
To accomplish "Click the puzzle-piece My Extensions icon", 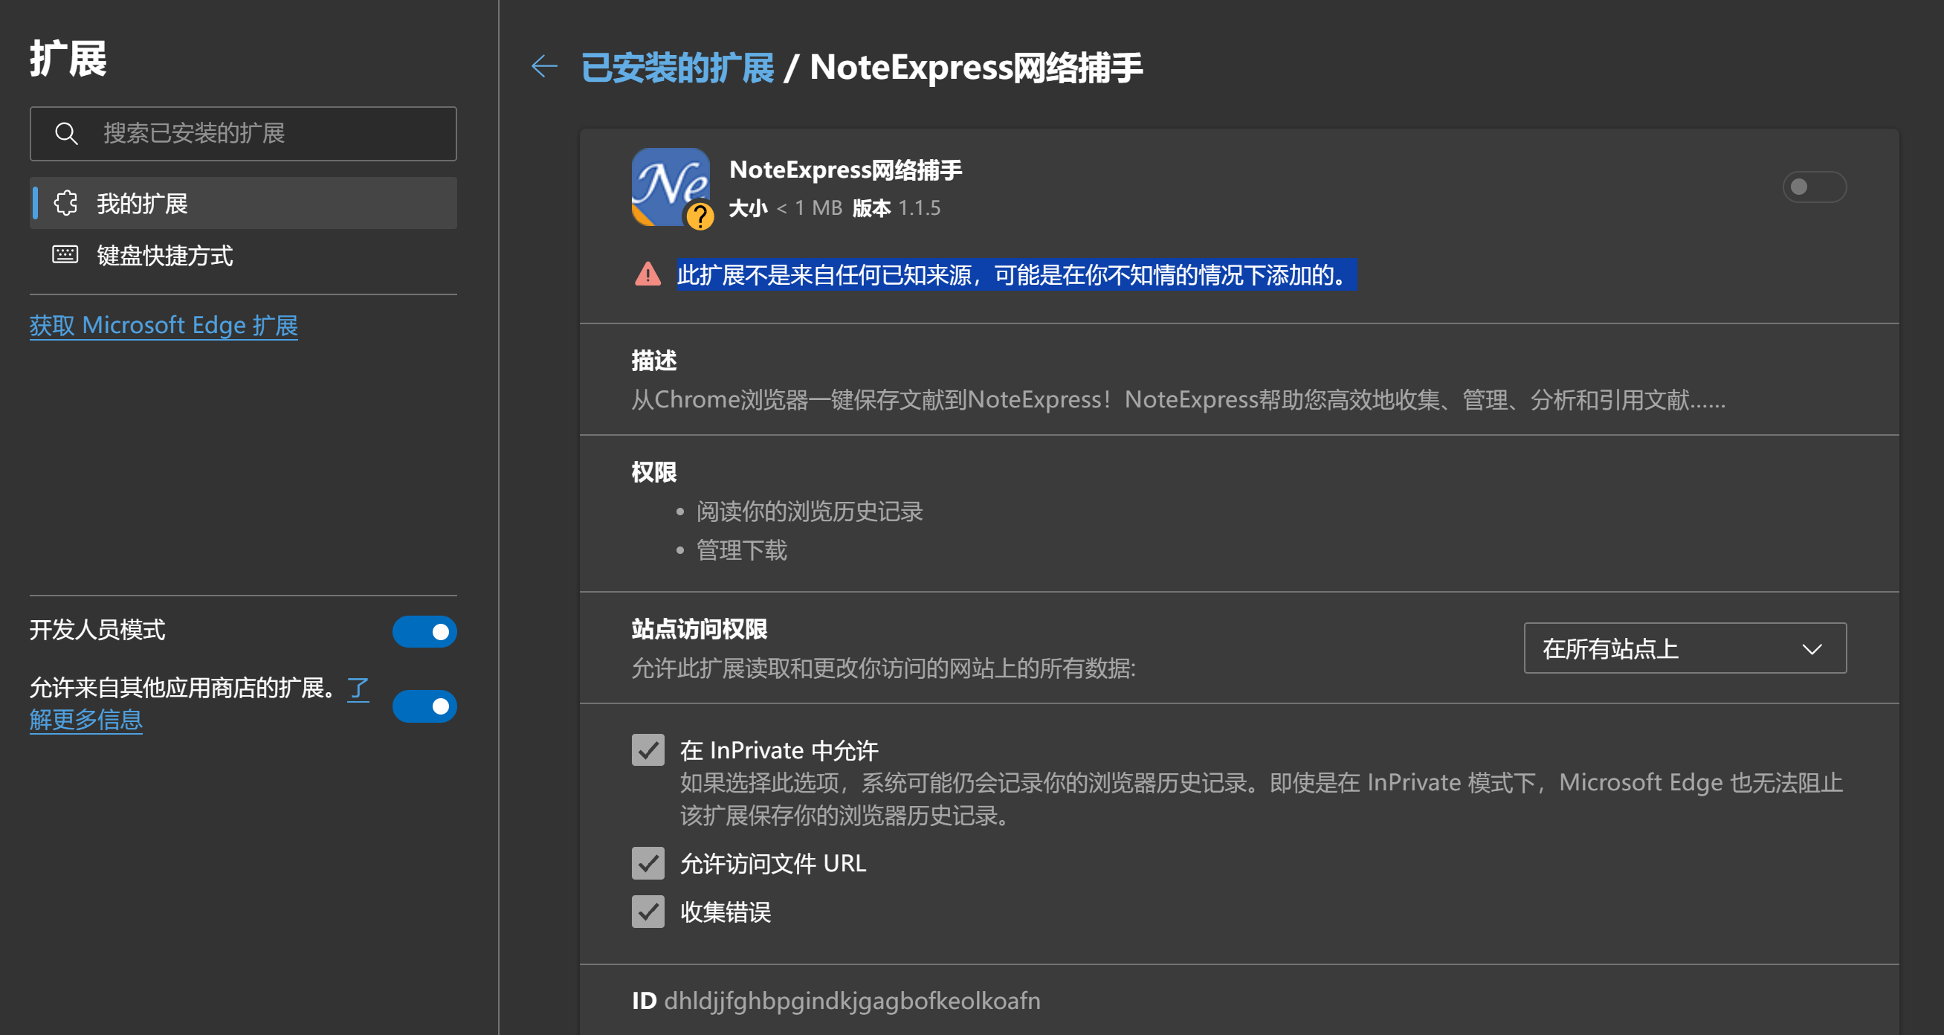I will [x=65, y=203].
